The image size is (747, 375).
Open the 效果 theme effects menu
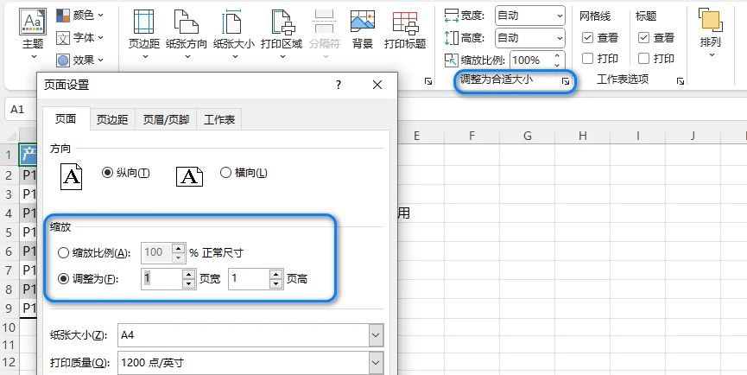(79, 60)
